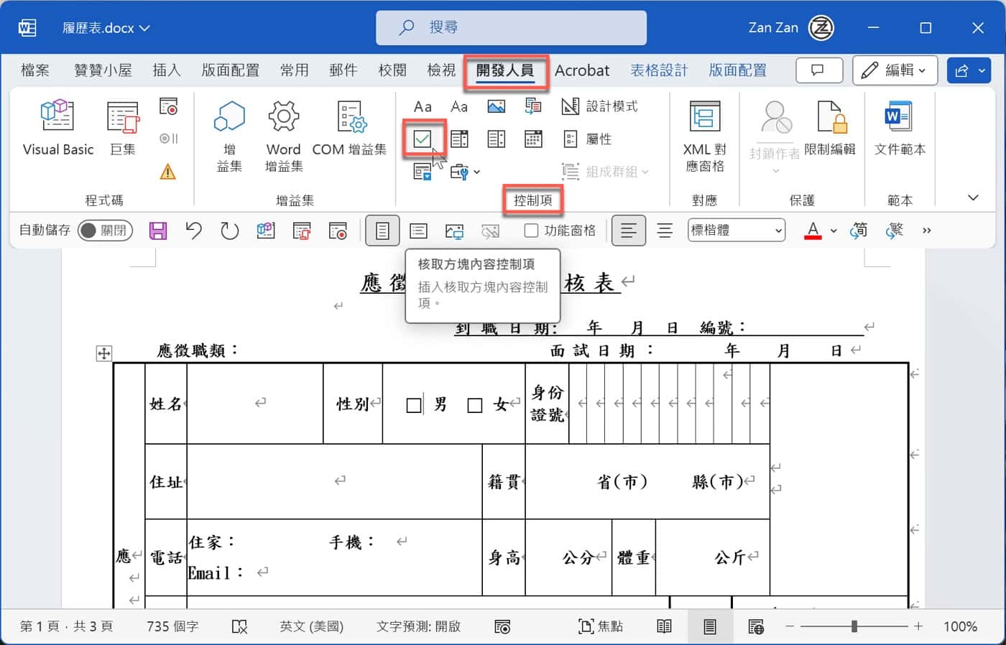Viewport: 1006px width, 645px height.
Task: Check the 女 checkbox in form
Action: pos(475,405)
